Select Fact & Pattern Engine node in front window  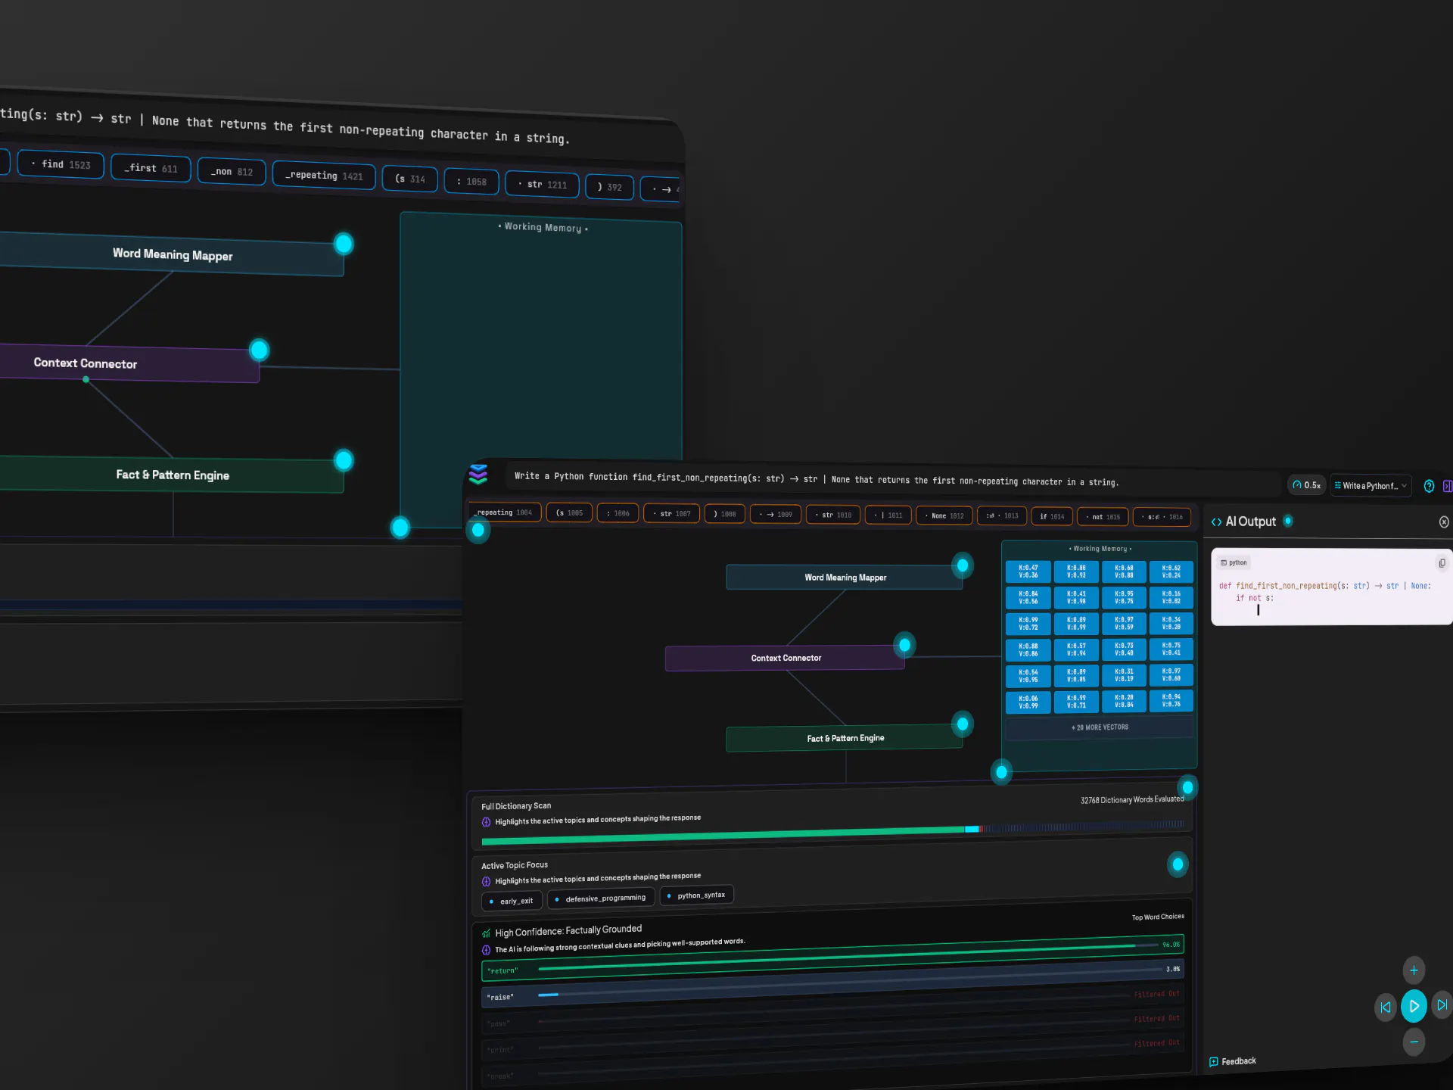(845, 738)
